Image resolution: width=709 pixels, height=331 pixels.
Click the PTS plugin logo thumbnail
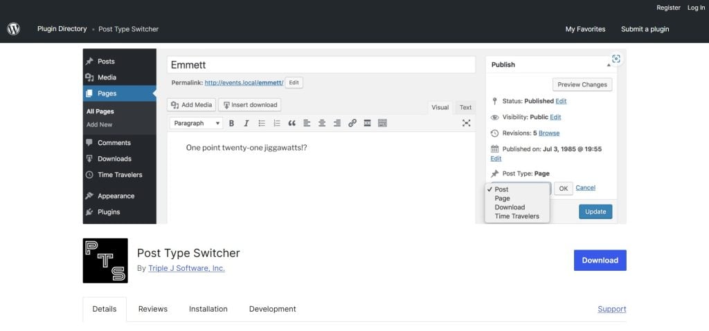coord(105,261)
